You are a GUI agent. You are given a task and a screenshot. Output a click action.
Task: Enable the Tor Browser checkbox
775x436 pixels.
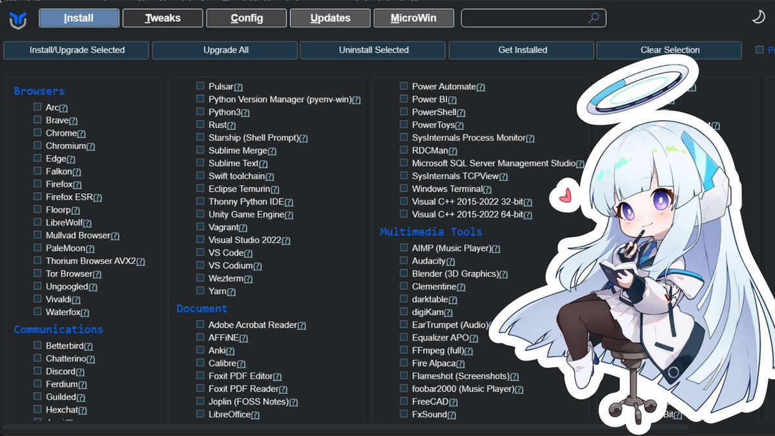click(x=37, y=273)
